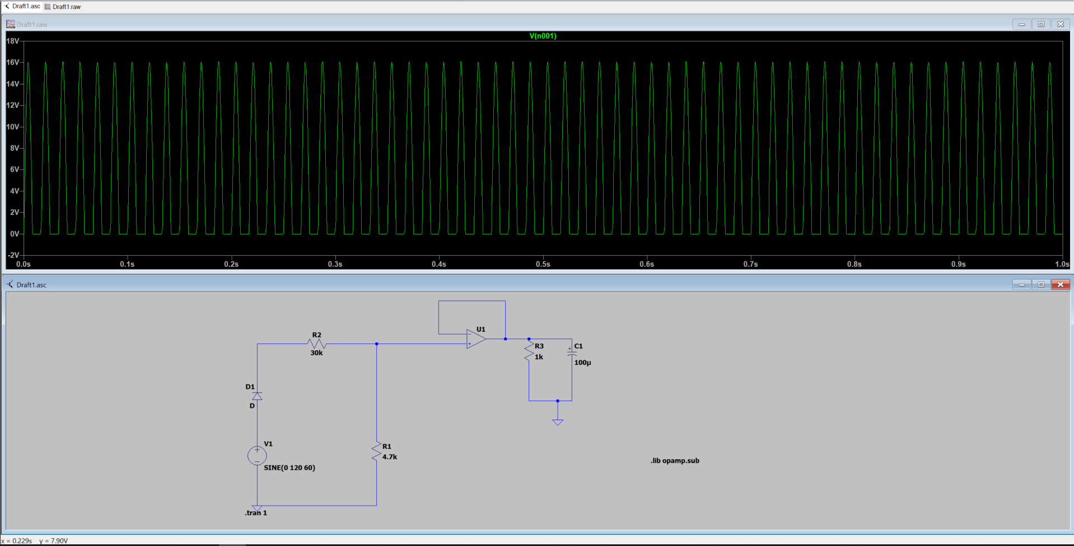Click the 1.0s label on time axis
The height and width of the screenshot is (546, 1074).
(1062, 264)
